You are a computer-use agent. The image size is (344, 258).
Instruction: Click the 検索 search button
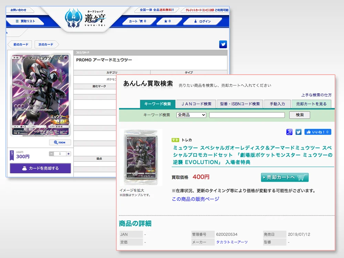300,115
